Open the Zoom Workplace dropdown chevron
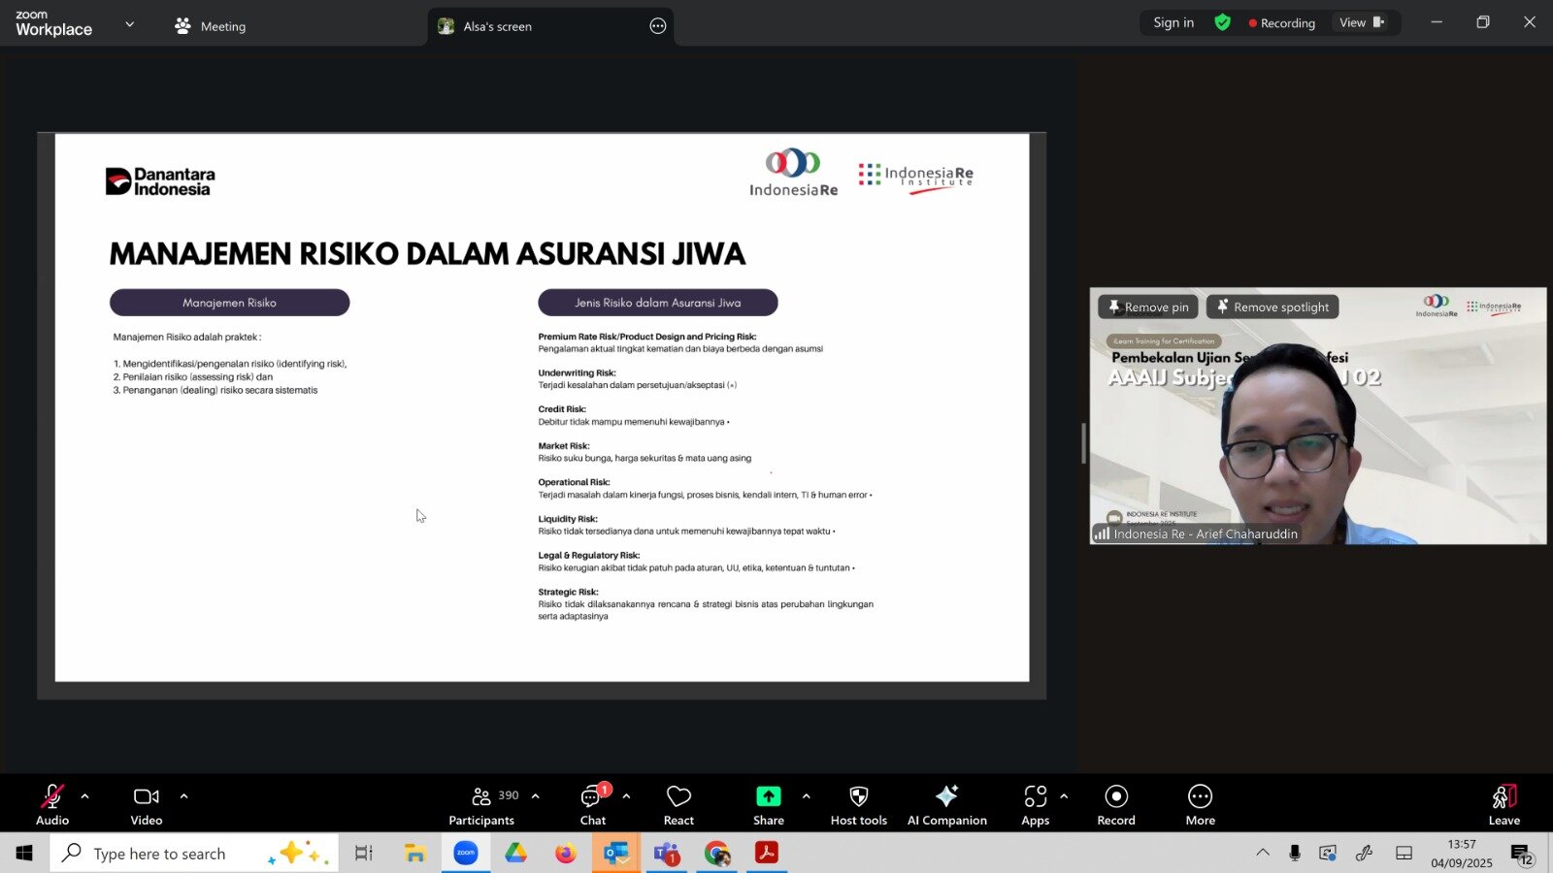 (130, 24)
